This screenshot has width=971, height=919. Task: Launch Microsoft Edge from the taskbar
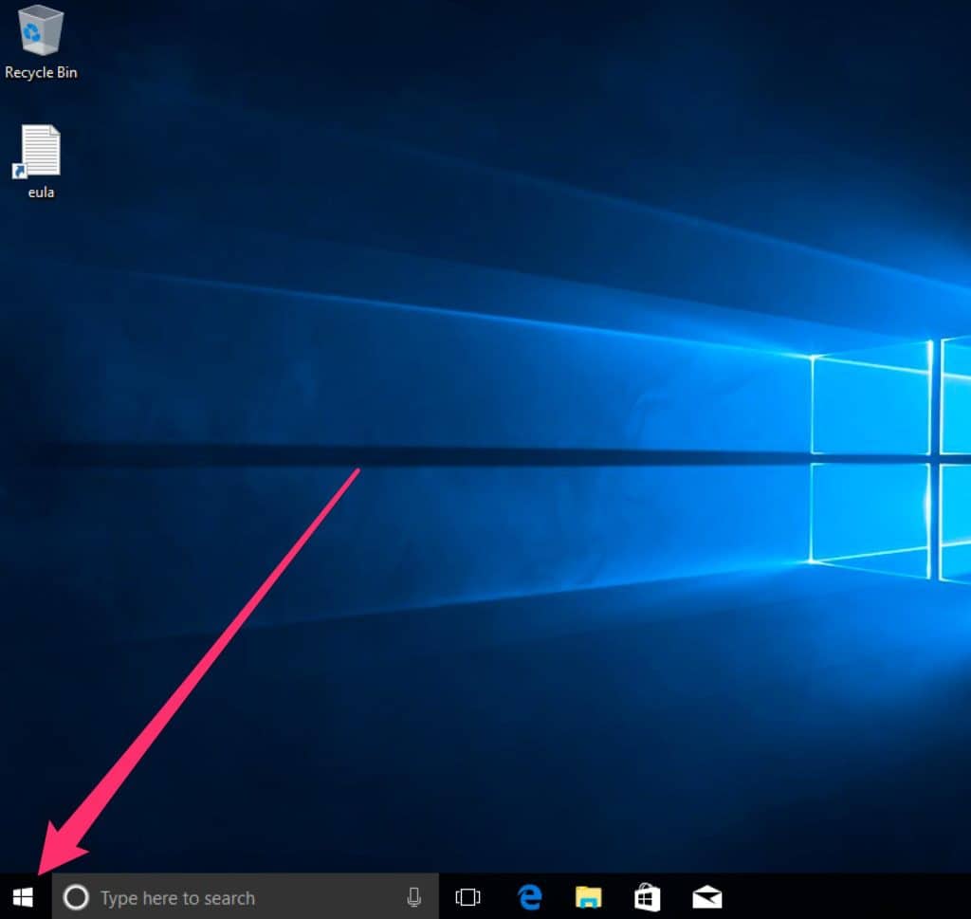pyautogui.click(x=529, y=896)
